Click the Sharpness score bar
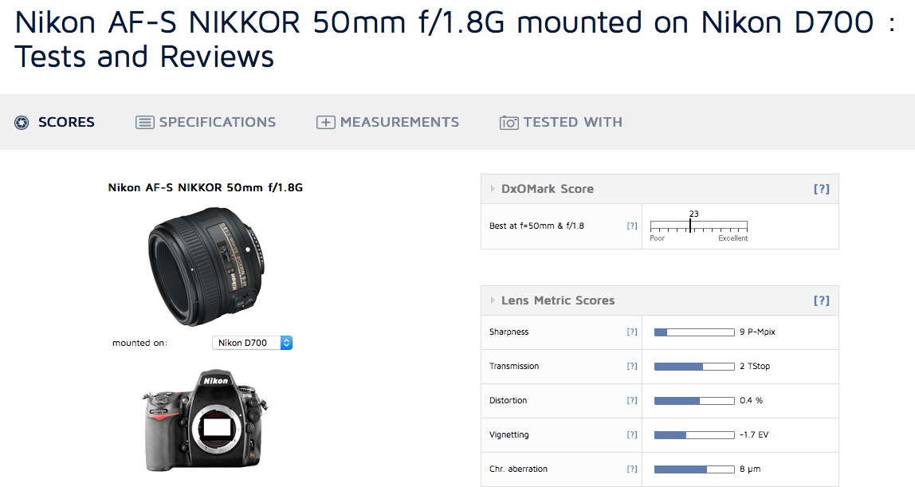 pyautogui.click(x=694, y=332)
